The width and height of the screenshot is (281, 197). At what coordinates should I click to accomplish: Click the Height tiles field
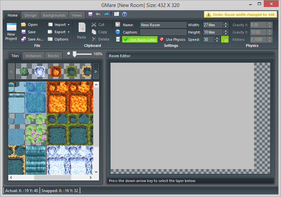coord(213,32)
